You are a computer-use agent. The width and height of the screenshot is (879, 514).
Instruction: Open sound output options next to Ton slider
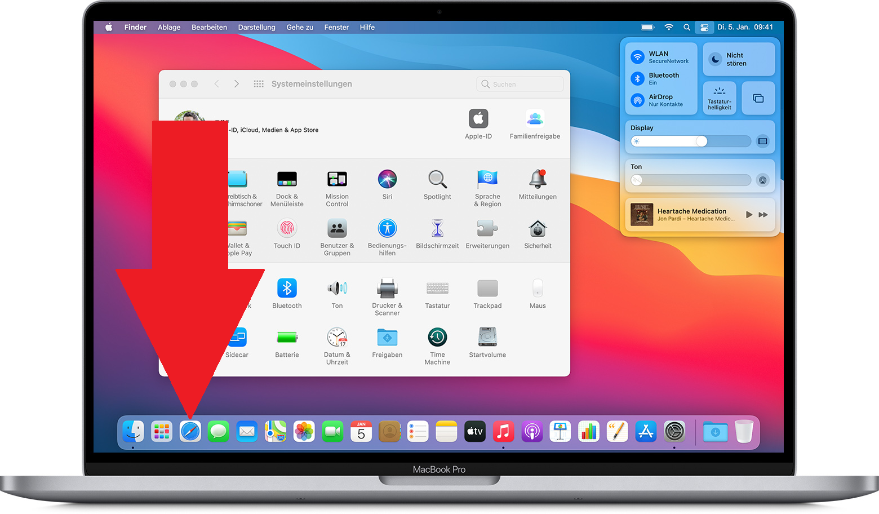click(762, 180)
